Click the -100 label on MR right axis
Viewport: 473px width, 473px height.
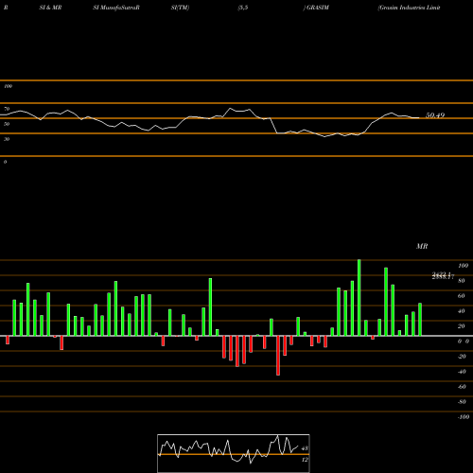click(464, 417)
